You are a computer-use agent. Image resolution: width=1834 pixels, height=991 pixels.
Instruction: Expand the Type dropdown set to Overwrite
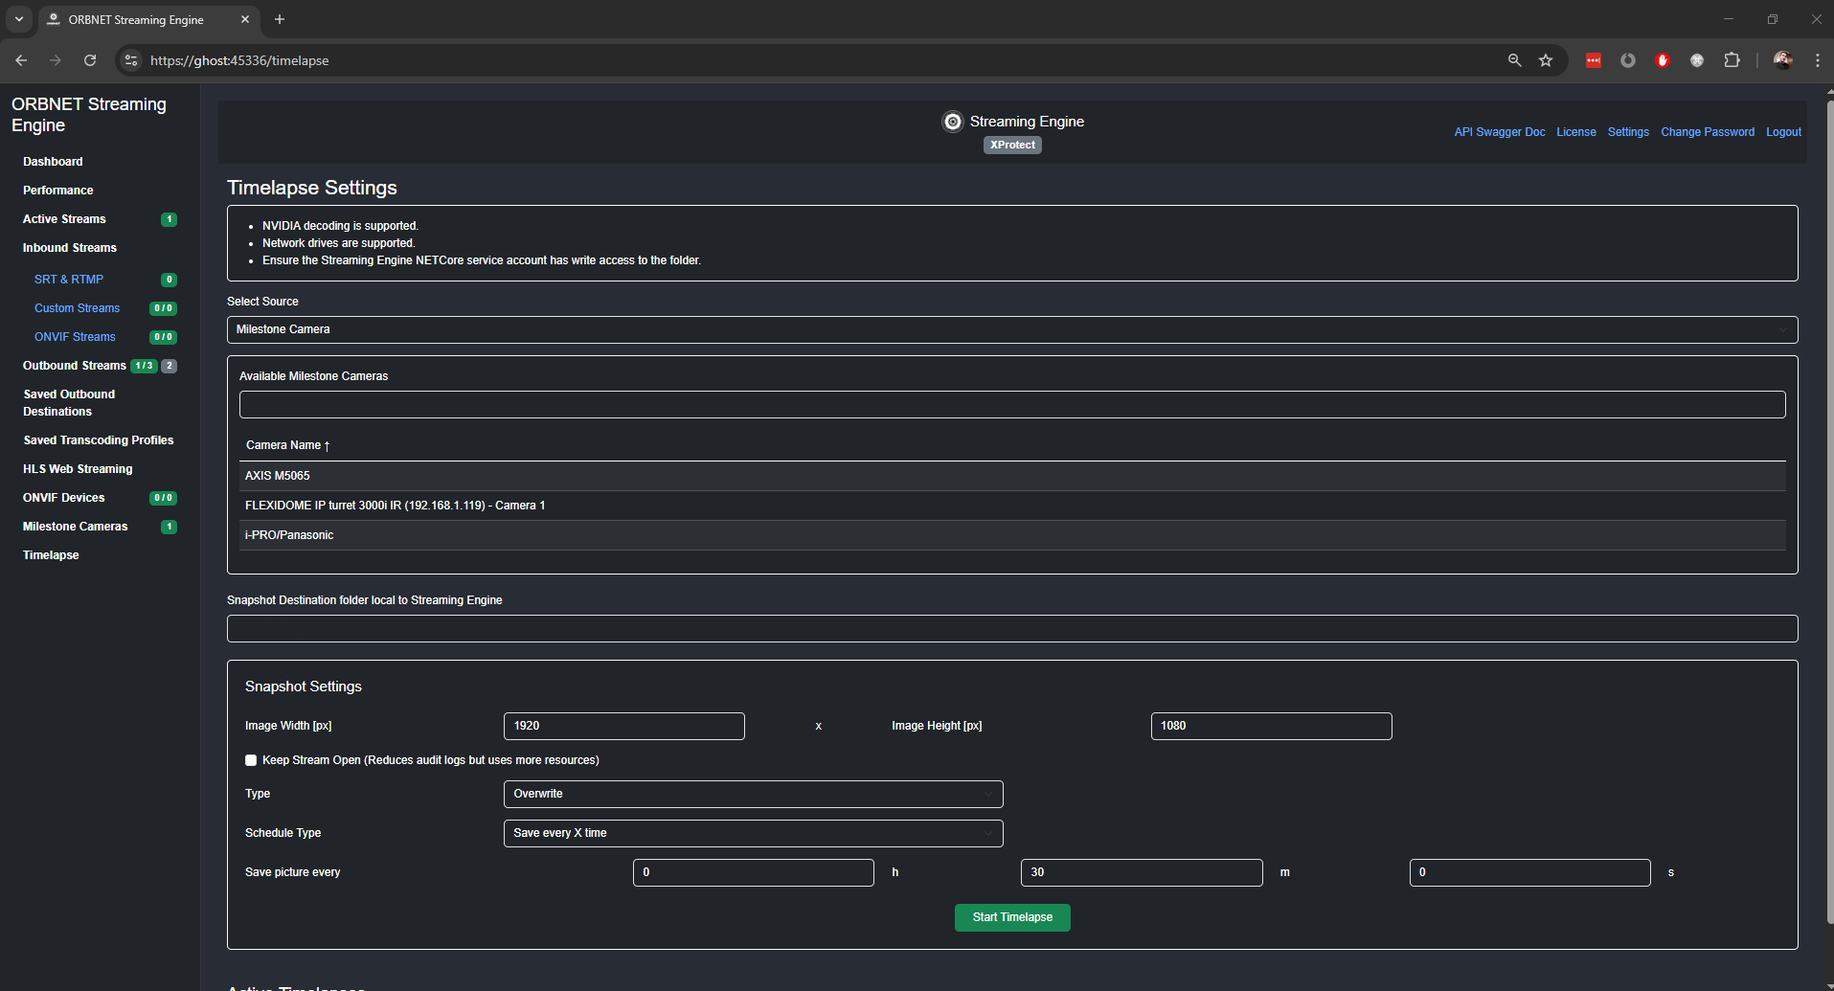pos(753,794)
